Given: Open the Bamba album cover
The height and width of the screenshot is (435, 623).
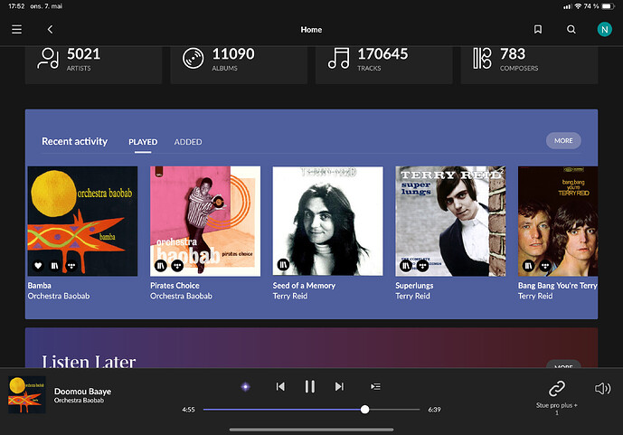Looking at the screenshot, I should 82,221.
